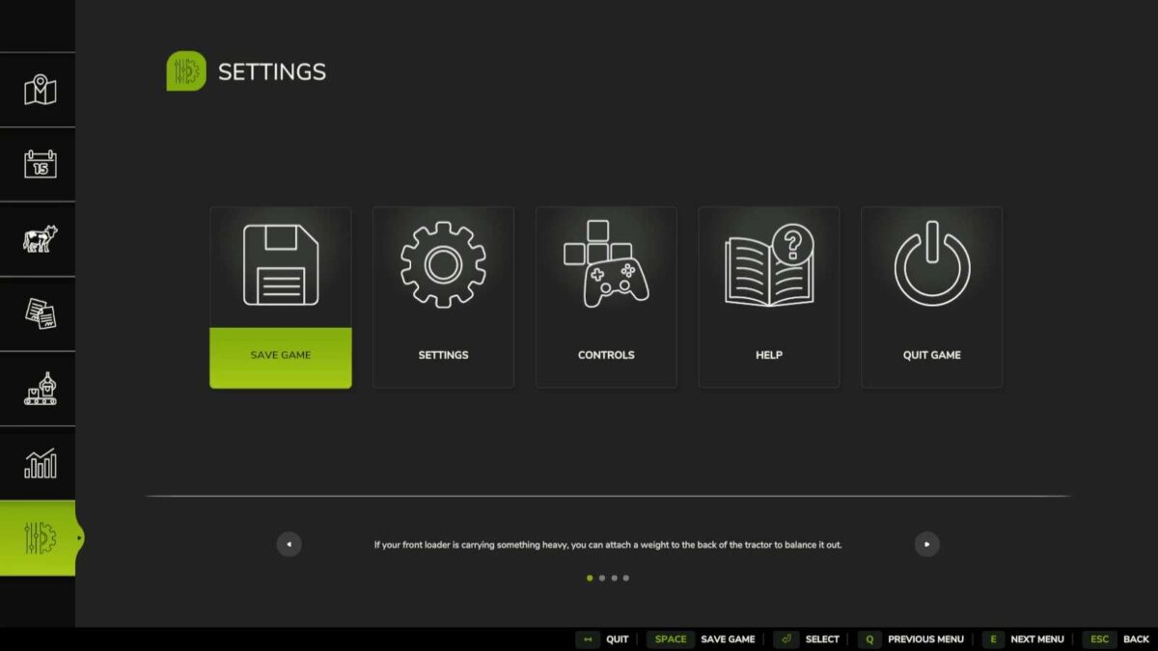Click the SPACE key hint

671,639
